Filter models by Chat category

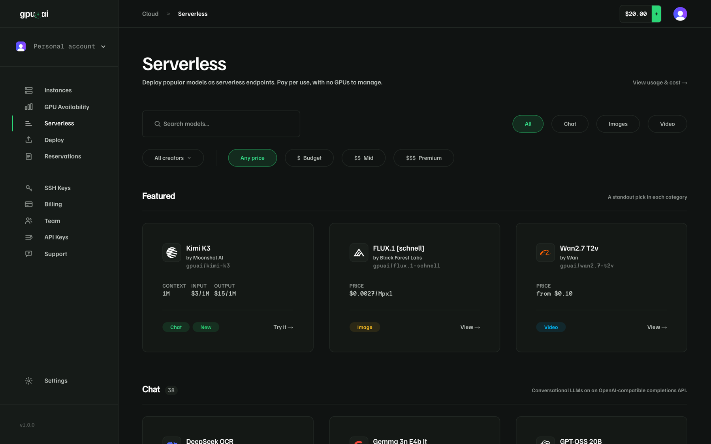(x=570, y=124)
